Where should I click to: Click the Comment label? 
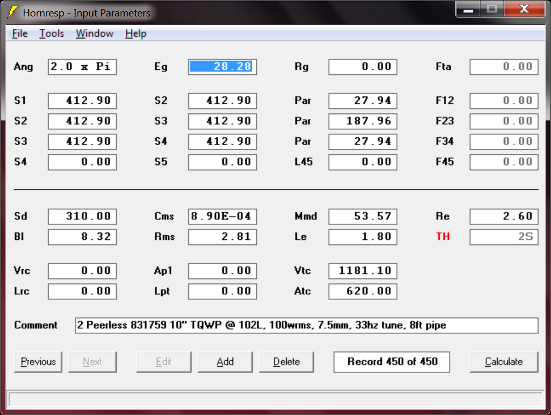click(x=36, y=325)
